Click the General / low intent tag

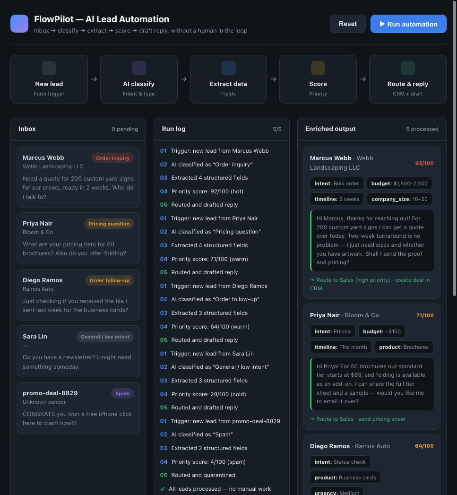click(105, 337)
